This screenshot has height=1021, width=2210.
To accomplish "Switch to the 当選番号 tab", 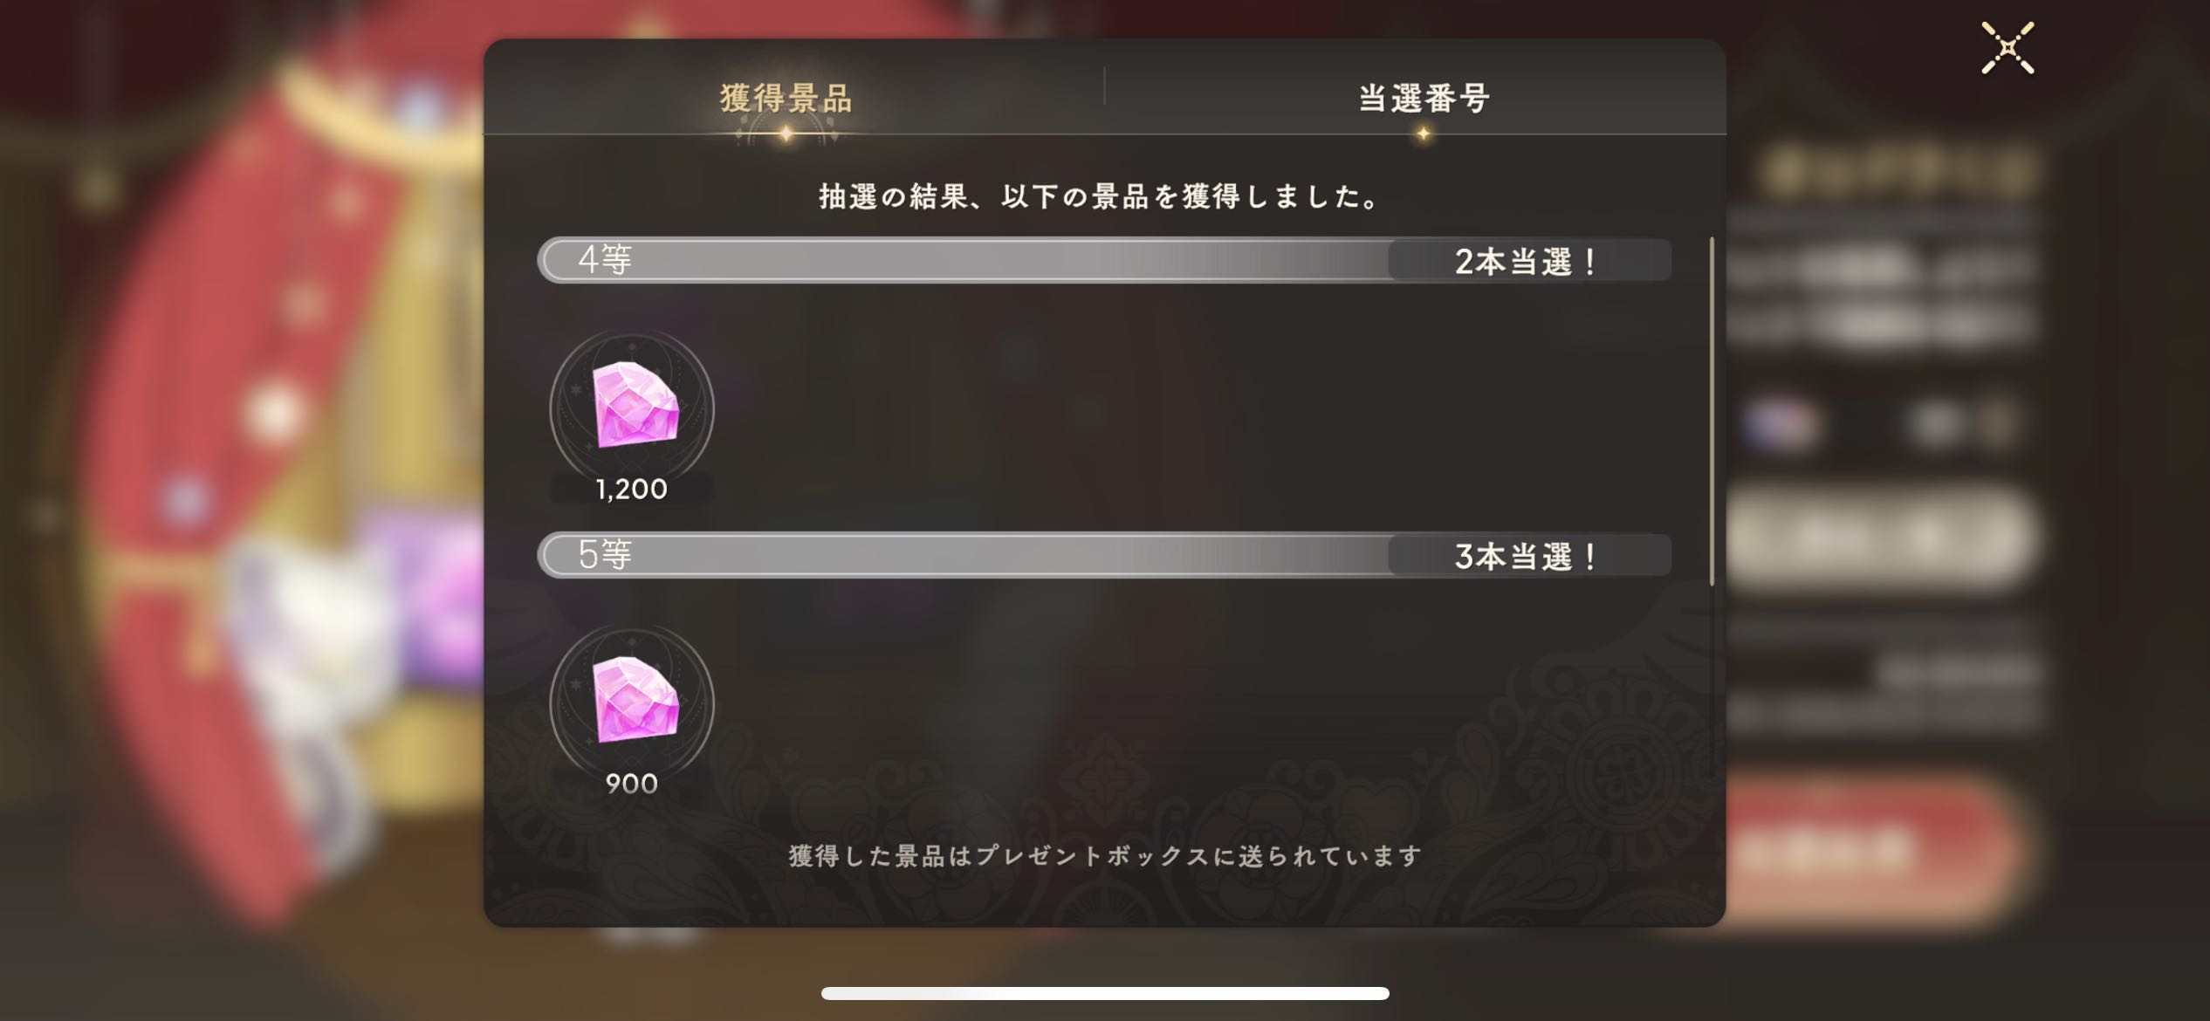I will tap(1424, 98).
